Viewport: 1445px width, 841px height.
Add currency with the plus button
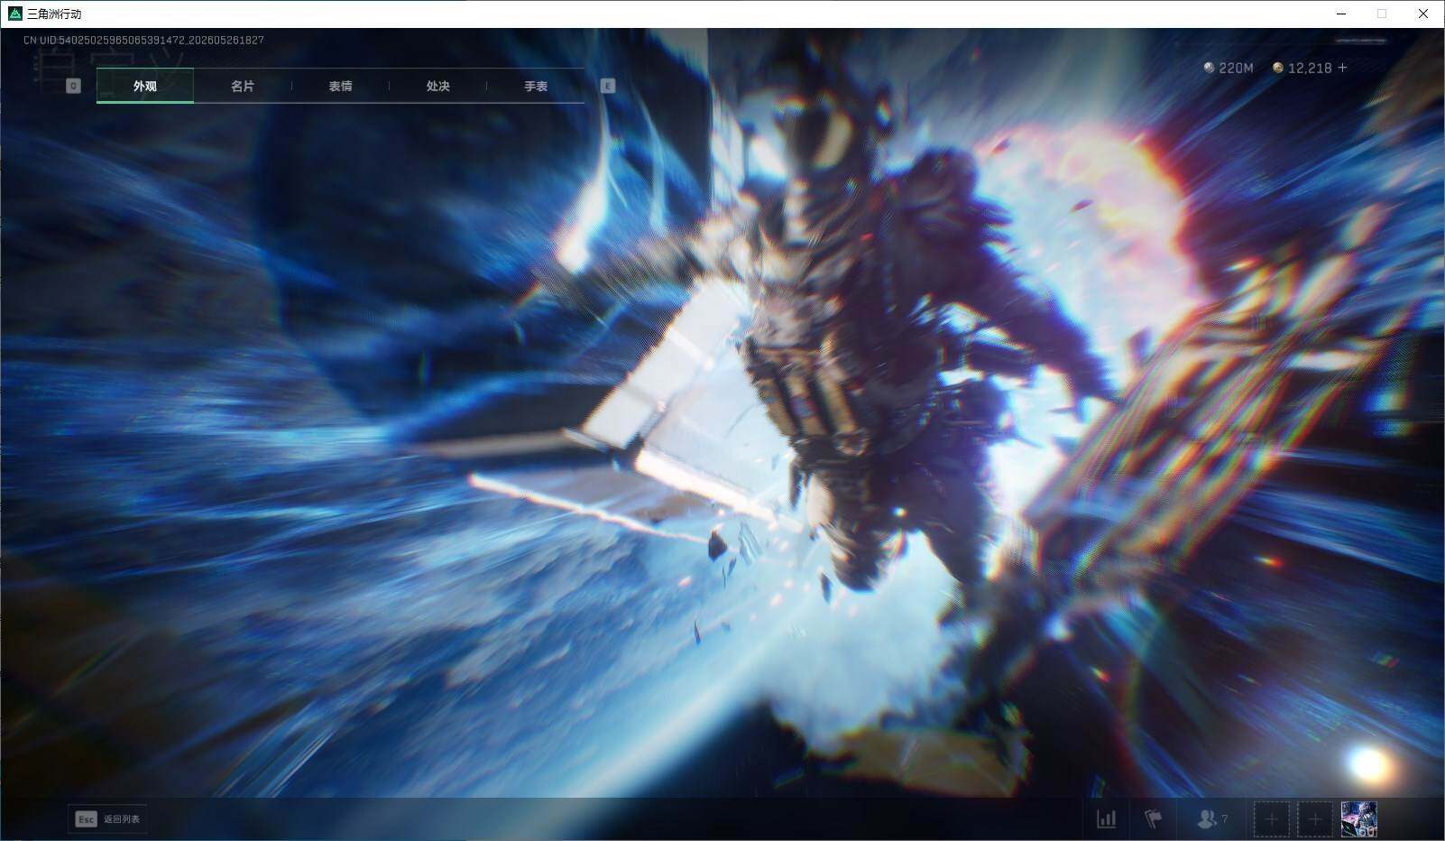(1342, 68)
